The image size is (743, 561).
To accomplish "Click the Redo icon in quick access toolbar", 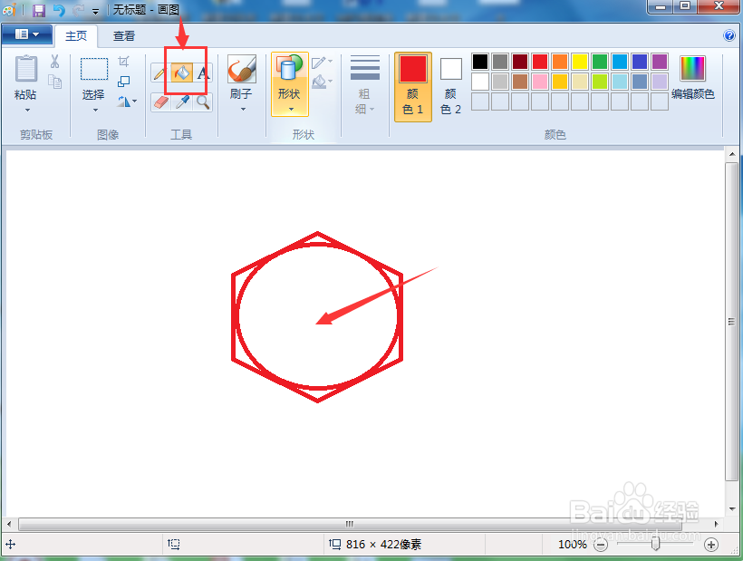I will click(78, 10).
